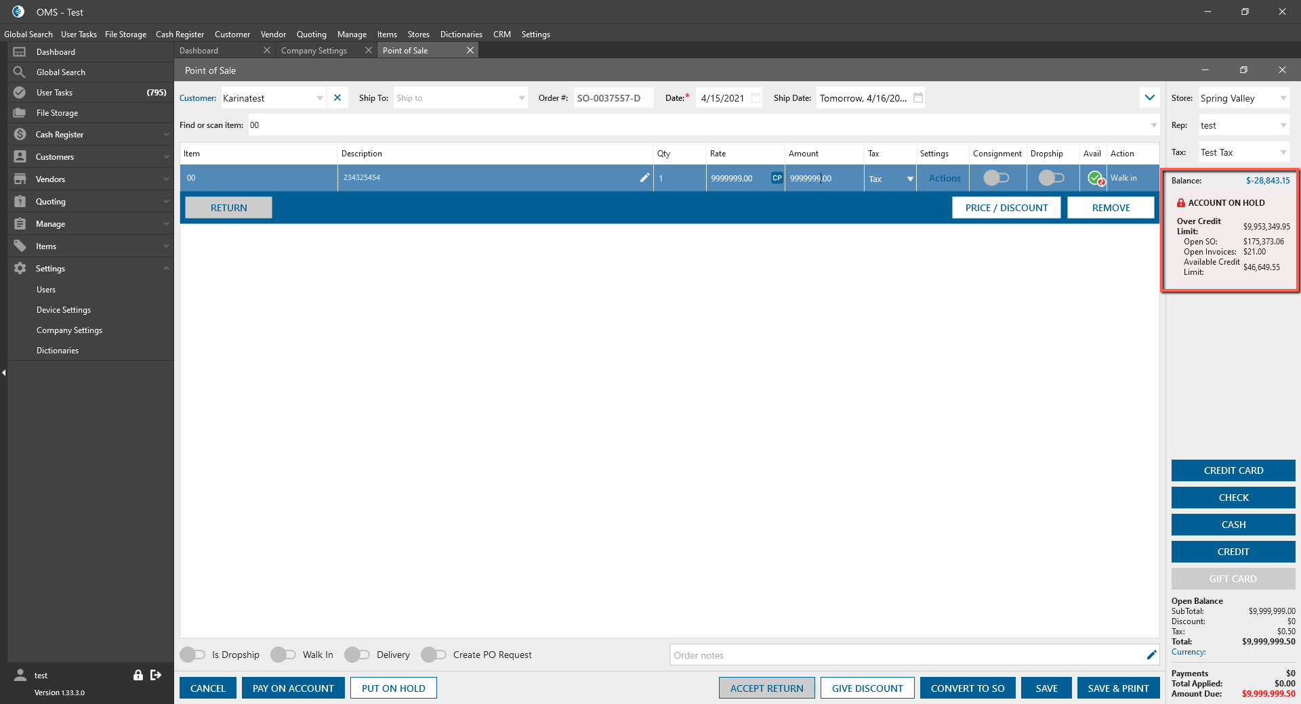Click the availability status icon in item row
Screen dimensions: 1301x704
[x=1096, y=178]
